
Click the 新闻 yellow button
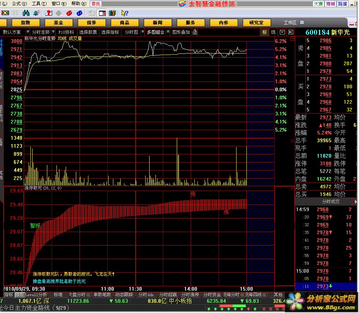[158, 23]
